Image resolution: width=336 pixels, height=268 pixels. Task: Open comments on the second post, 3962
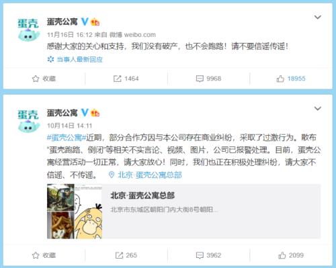208,255
